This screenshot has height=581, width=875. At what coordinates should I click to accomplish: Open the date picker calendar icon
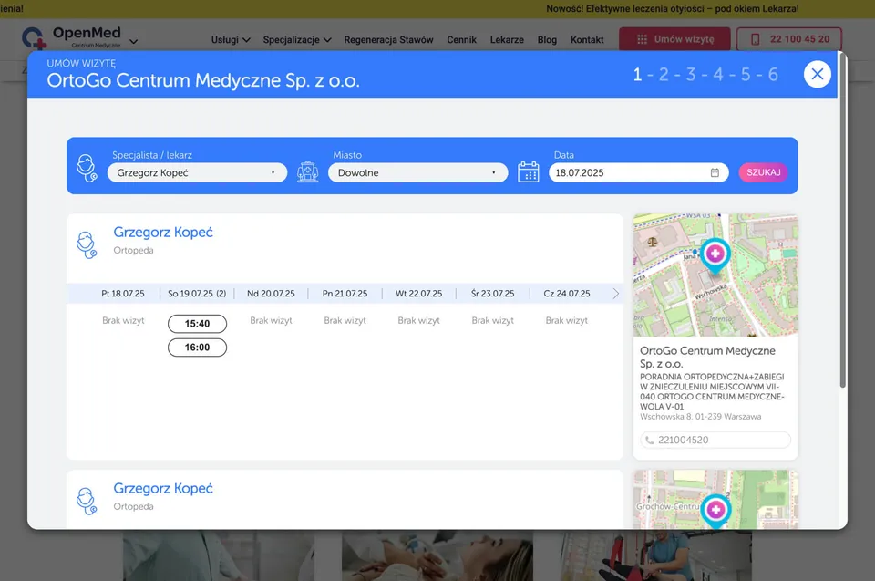coord(715,172)
